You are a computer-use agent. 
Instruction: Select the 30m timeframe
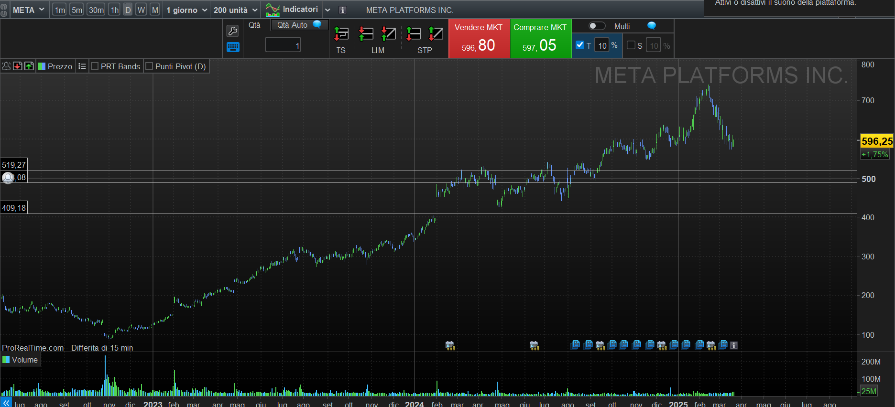[x=96, y=10]
